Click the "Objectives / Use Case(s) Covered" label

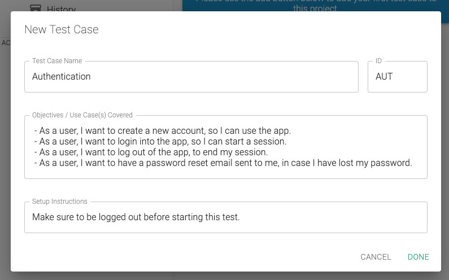point(82,115)
